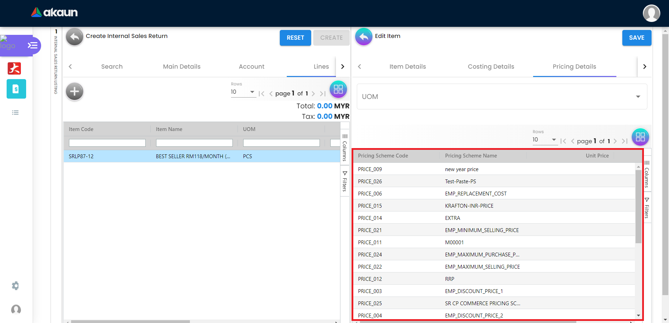Image resolution: width=669 pixels, height=323 pixels.
Task: Click the purple back arrow beside Edit Item
Action: 363,37
